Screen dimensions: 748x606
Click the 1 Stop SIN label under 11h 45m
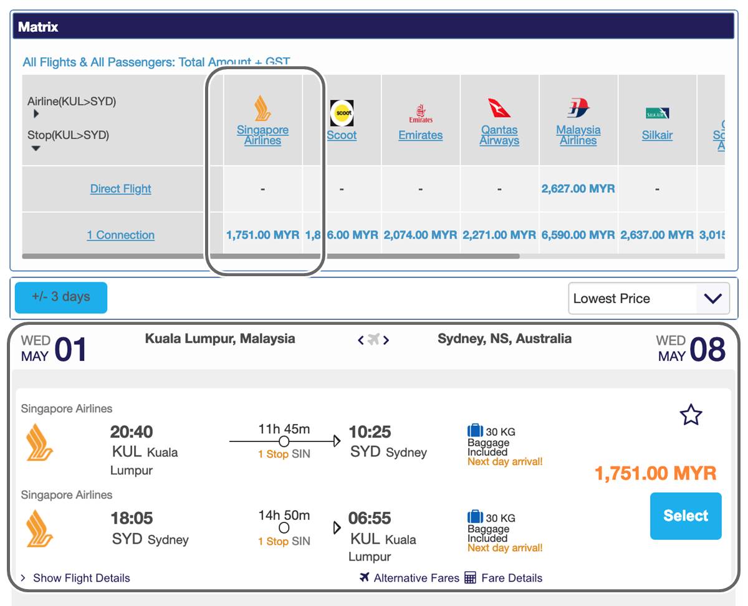click(x=284, y=454)
